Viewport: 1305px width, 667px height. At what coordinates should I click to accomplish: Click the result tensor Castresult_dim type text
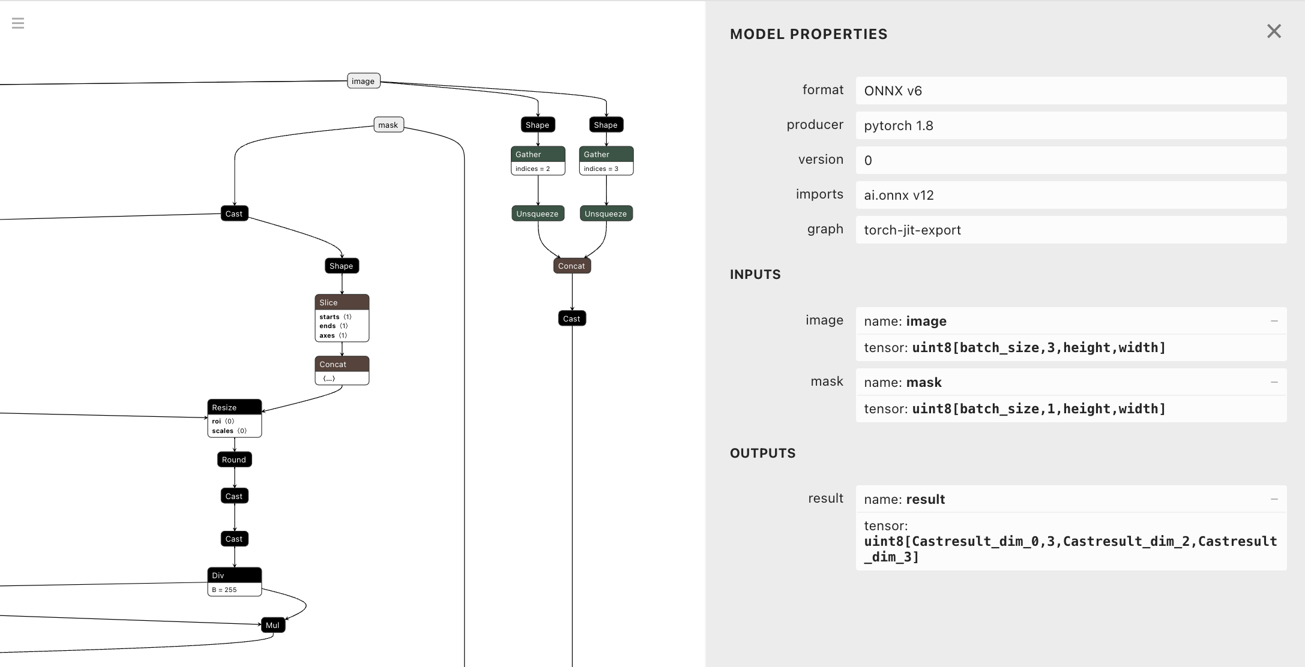[1071, 549]
